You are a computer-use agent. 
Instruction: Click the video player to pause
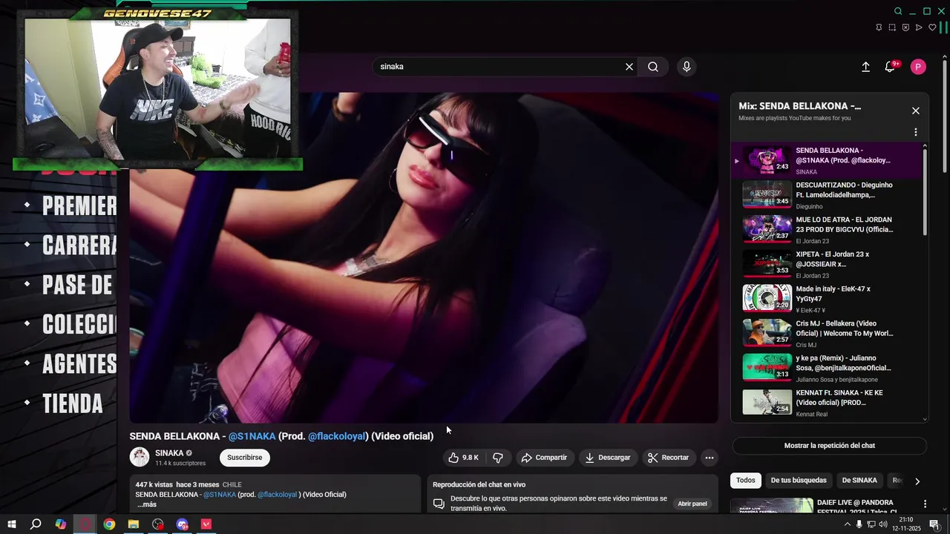(424, 258)
